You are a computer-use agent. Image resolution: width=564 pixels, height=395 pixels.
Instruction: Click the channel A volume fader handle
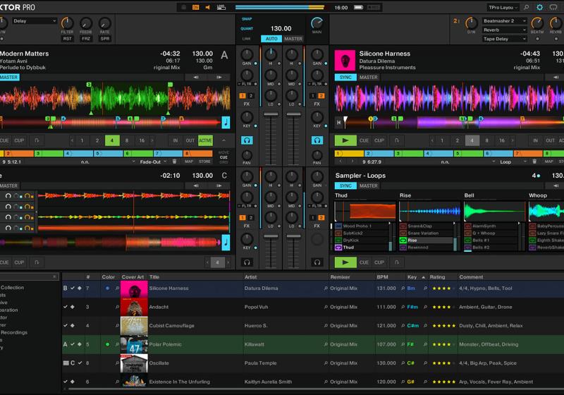click(x=271, y=114)
